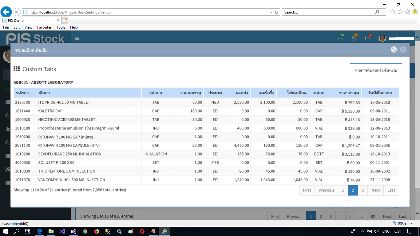
Task: Expand the dialog using the fullscreen icon
Action: point(394,49)
